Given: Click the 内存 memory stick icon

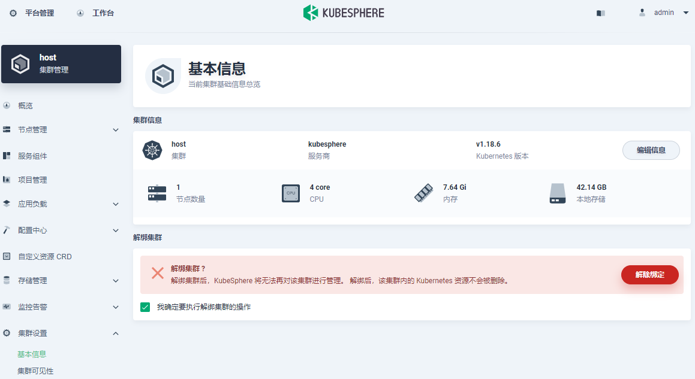Looking at the screenshot, I should click(424, 193).
